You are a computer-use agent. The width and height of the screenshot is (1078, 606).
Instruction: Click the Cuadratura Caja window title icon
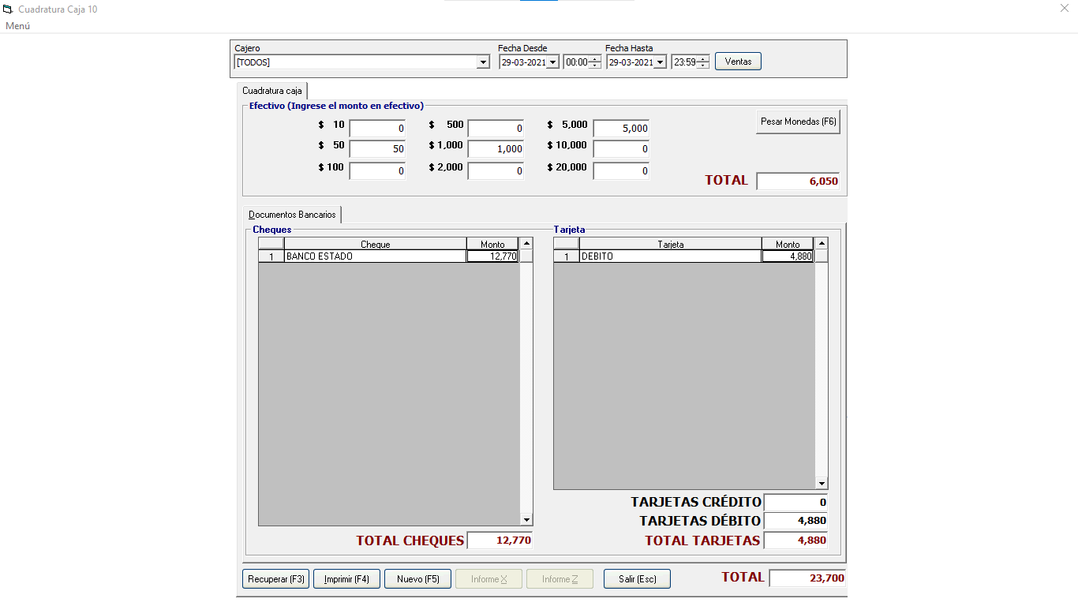point(9,9)
